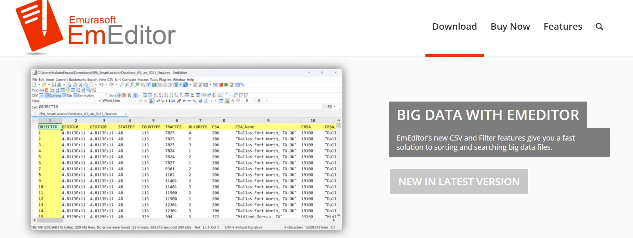Click the Filter text input box
The image size is (633, 238).
(68, 101)
